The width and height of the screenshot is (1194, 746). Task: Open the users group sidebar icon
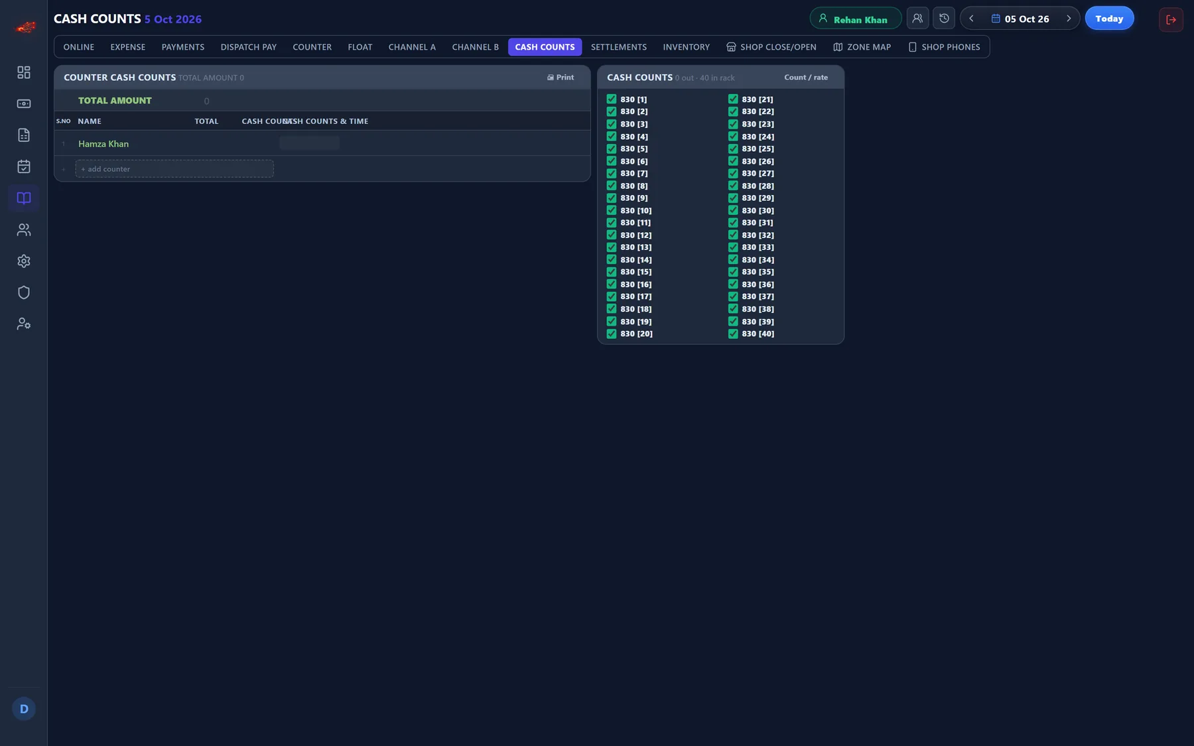(24, 229)
